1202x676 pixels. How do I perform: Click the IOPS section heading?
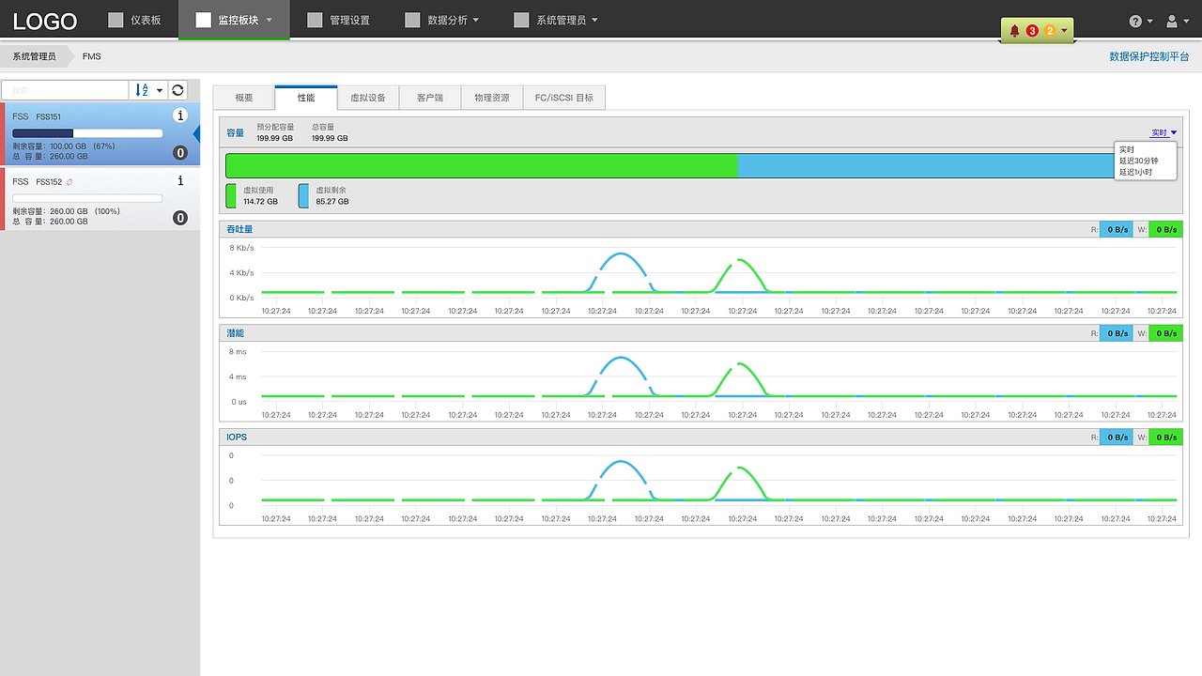click(237, 438)
